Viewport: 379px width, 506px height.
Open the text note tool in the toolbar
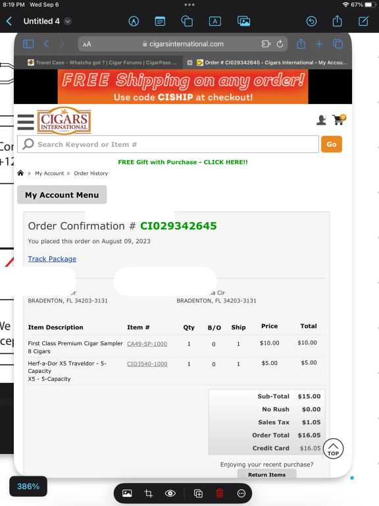coord(160,21)
